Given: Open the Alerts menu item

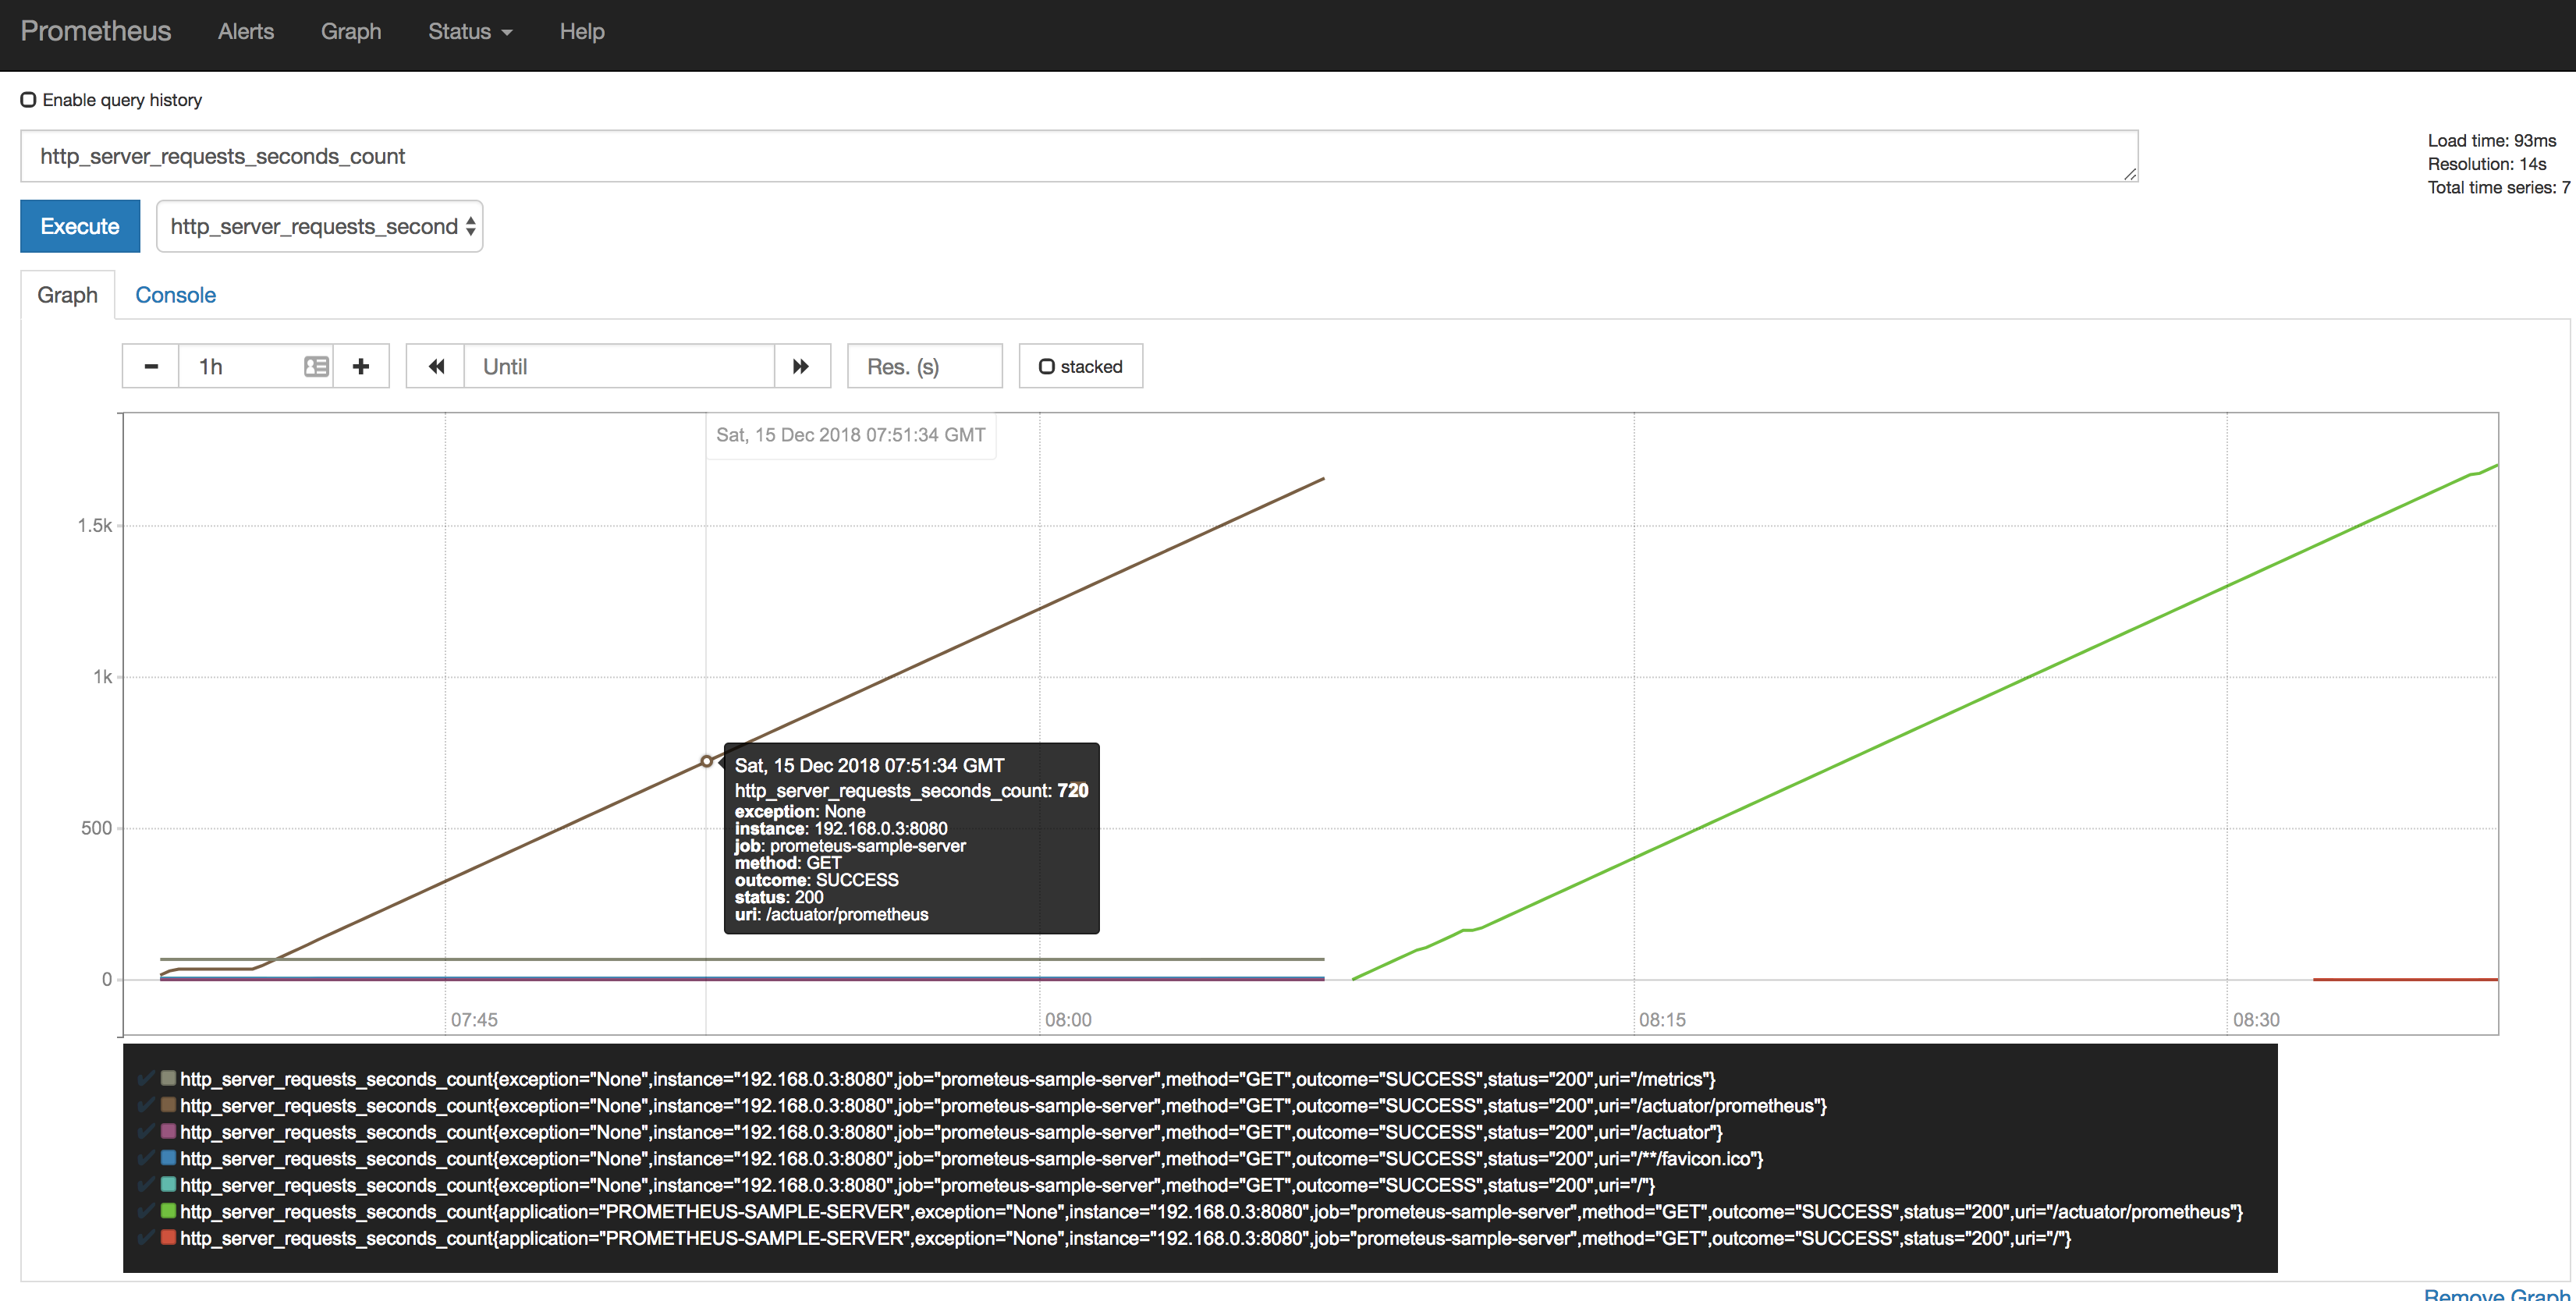Looking at the screenshot, I should coord(246,32).
